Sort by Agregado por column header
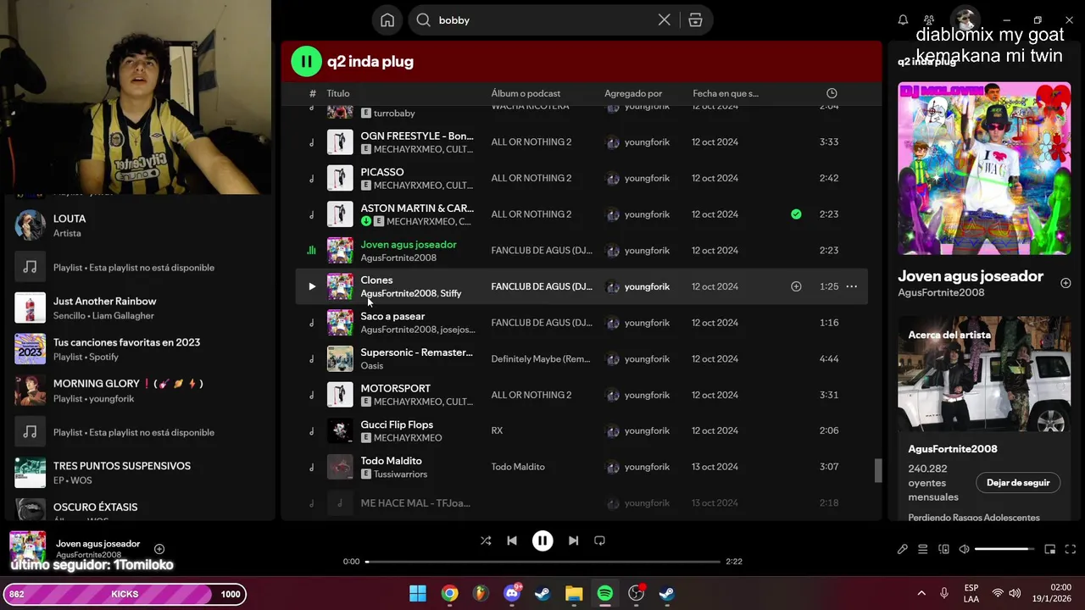 coord(633,93)
